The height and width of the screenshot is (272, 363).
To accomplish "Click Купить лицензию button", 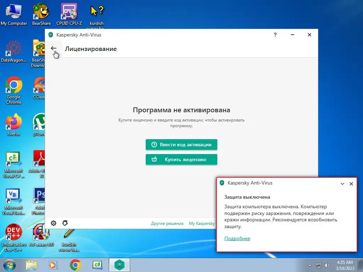I will (x=181, y=160).
